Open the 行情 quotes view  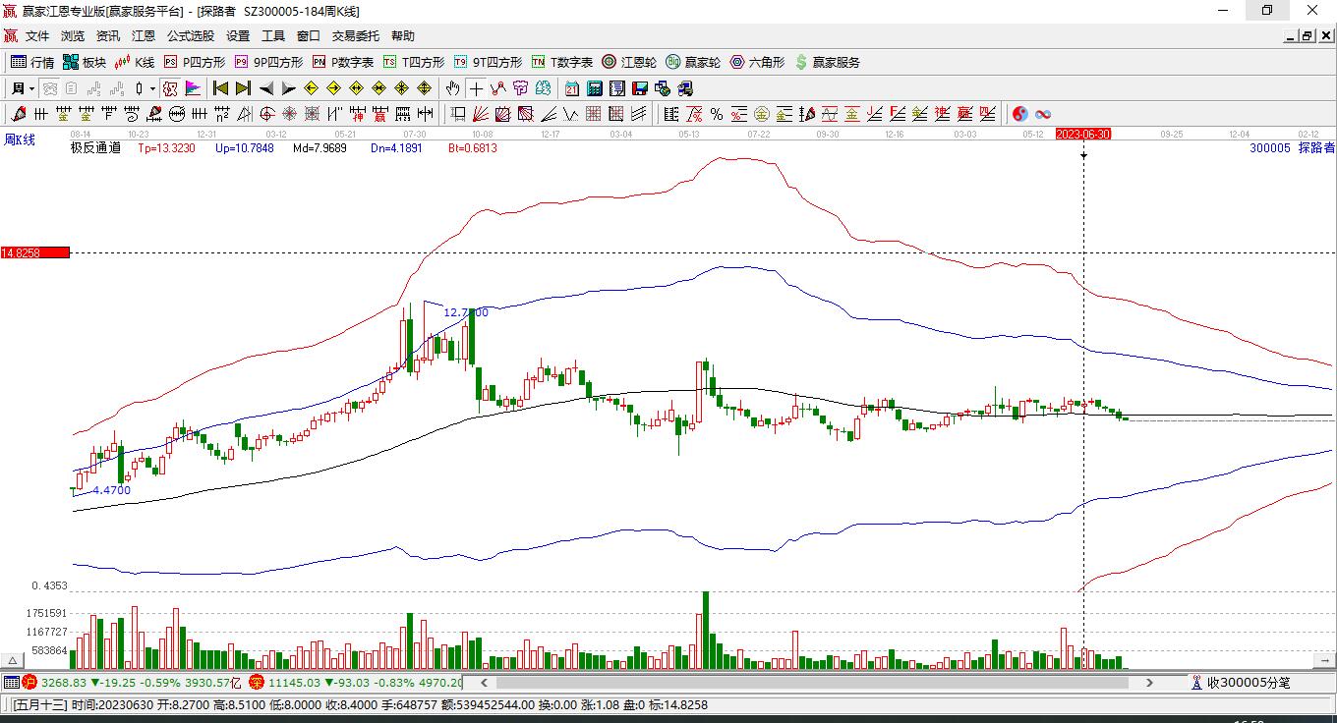tap(32, 62)
